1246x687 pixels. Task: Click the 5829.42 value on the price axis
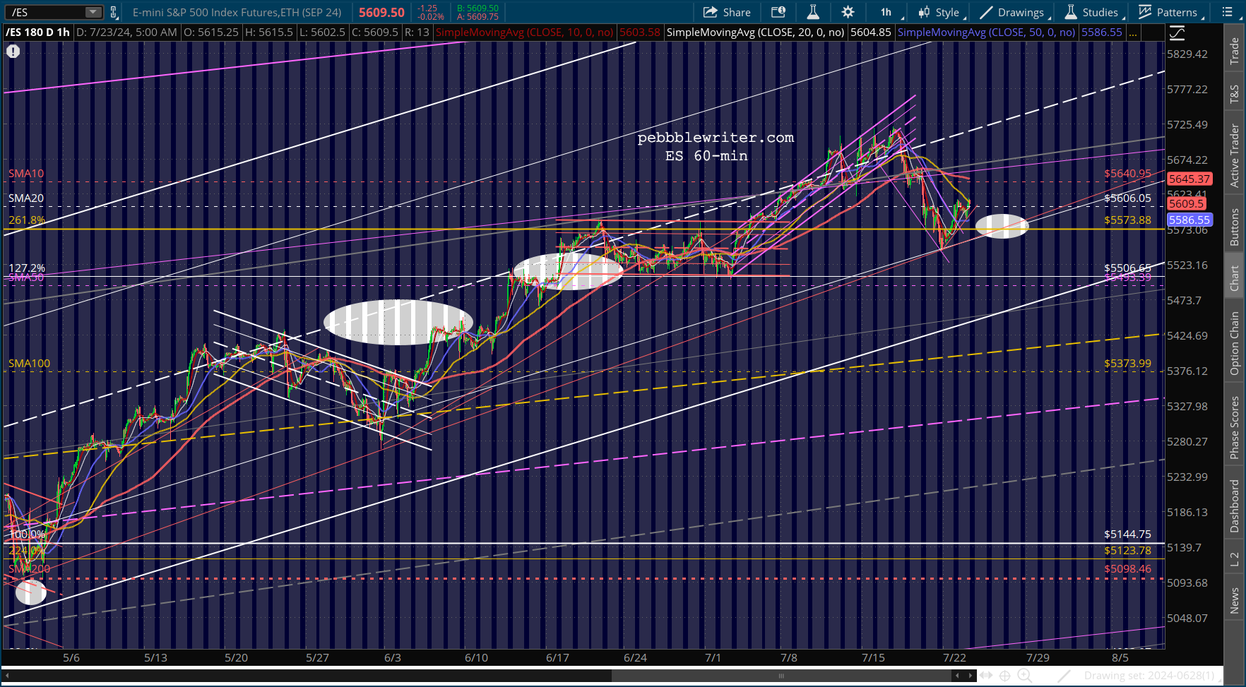point(1187,54)
